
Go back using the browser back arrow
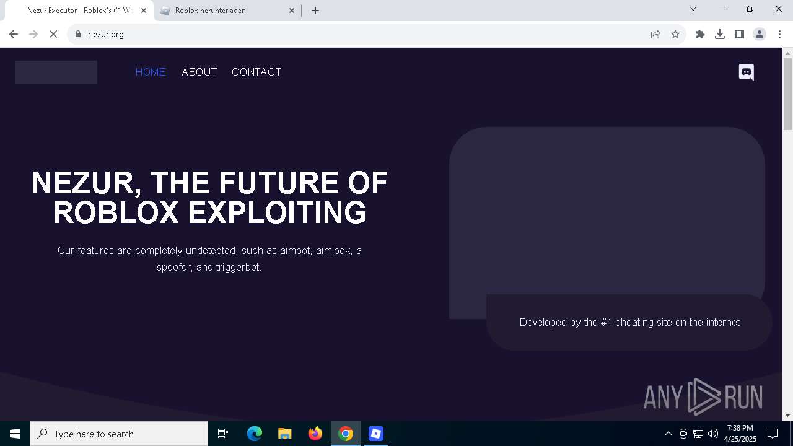click(14, 34)
